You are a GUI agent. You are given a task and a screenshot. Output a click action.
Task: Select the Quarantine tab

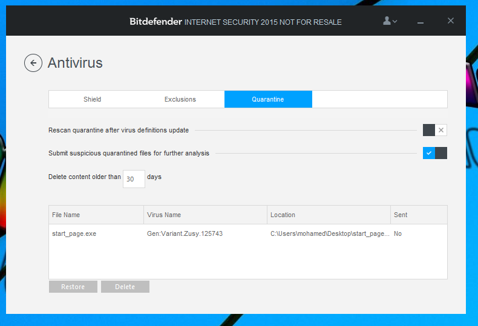coord(268,99)
